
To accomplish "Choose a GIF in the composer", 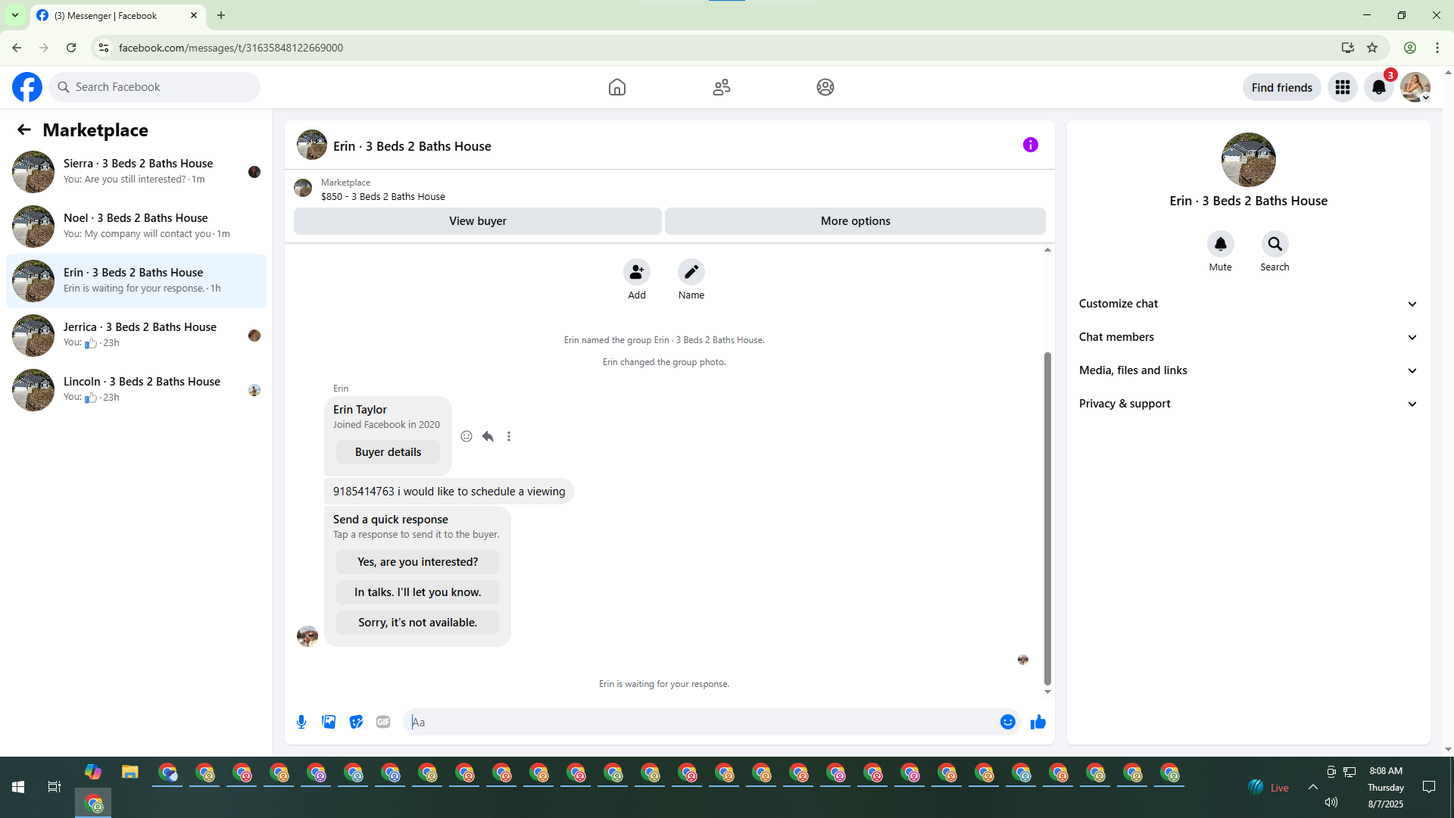I will coord(383,722).
